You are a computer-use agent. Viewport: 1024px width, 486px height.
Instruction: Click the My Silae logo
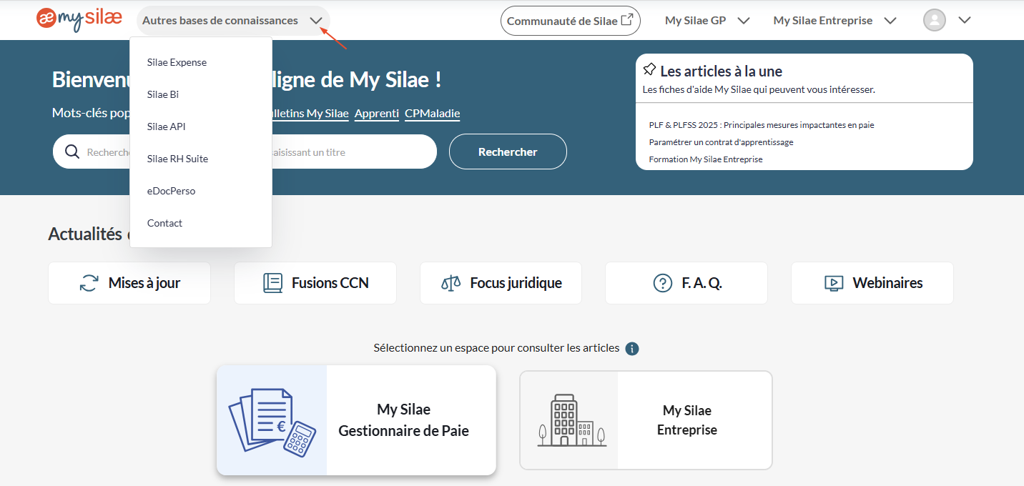pyautogui.click(x=79, y=19)
